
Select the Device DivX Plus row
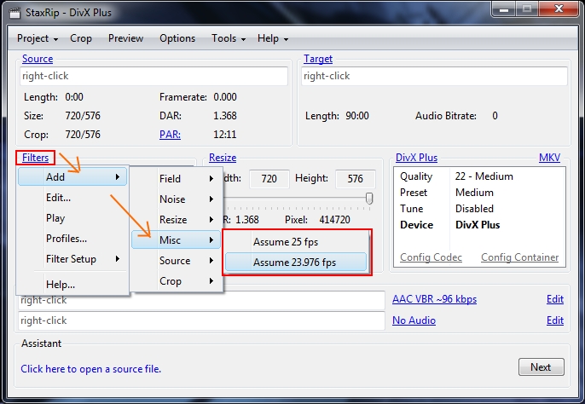[x=479, y=225]
